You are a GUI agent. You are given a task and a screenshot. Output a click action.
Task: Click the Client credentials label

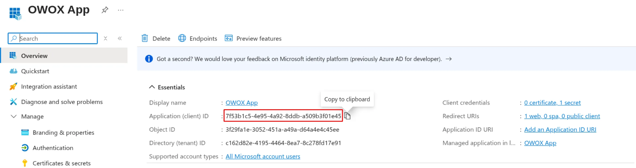466,103
